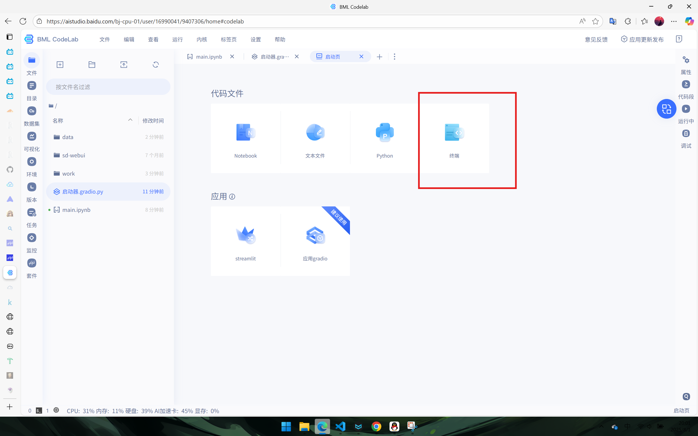Expand the data folder
Image resolution: width=698 pixels, height=436 pixels.
pos(68,137)
